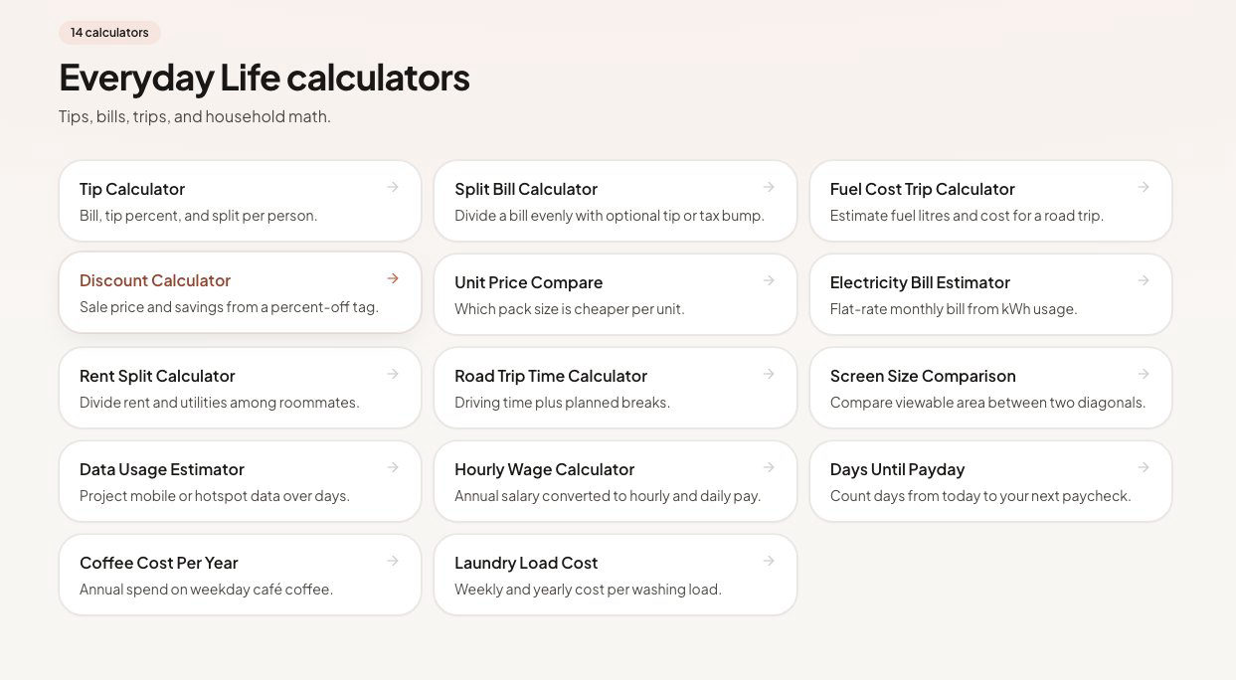
Task: Click arrow icon on Split Bill Calculator card
Action: tap(769, 187)
